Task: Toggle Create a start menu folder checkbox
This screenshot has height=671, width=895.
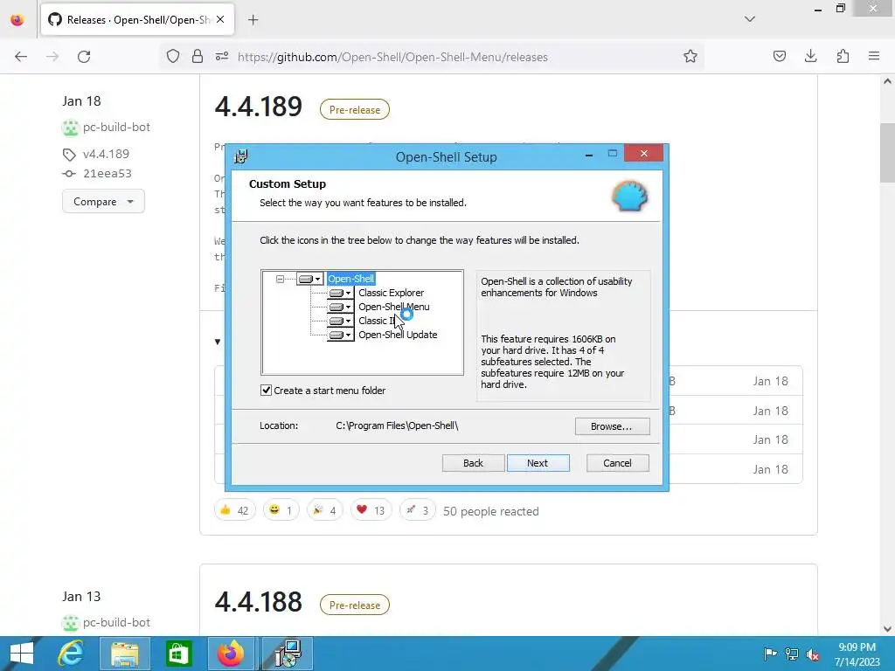Action: click(266, 391)
